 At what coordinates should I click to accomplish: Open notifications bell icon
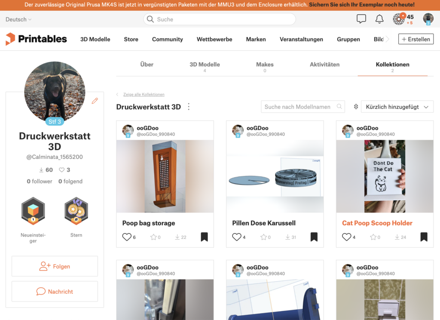coord(379,19)
